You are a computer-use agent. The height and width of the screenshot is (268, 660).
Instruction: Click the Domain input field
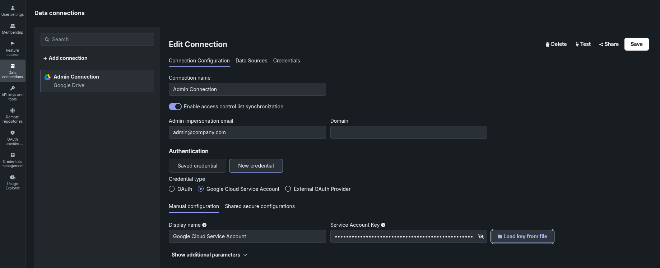coord(408,132)
